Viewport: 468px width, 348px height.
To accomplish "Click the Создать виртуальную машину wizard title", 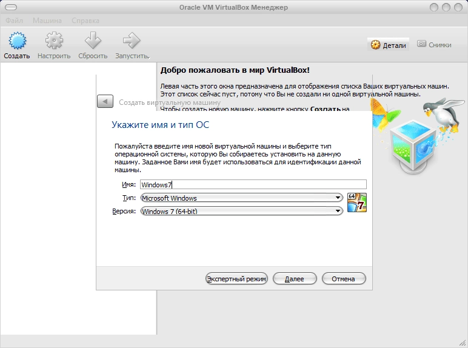I will [x=170, y=102].
